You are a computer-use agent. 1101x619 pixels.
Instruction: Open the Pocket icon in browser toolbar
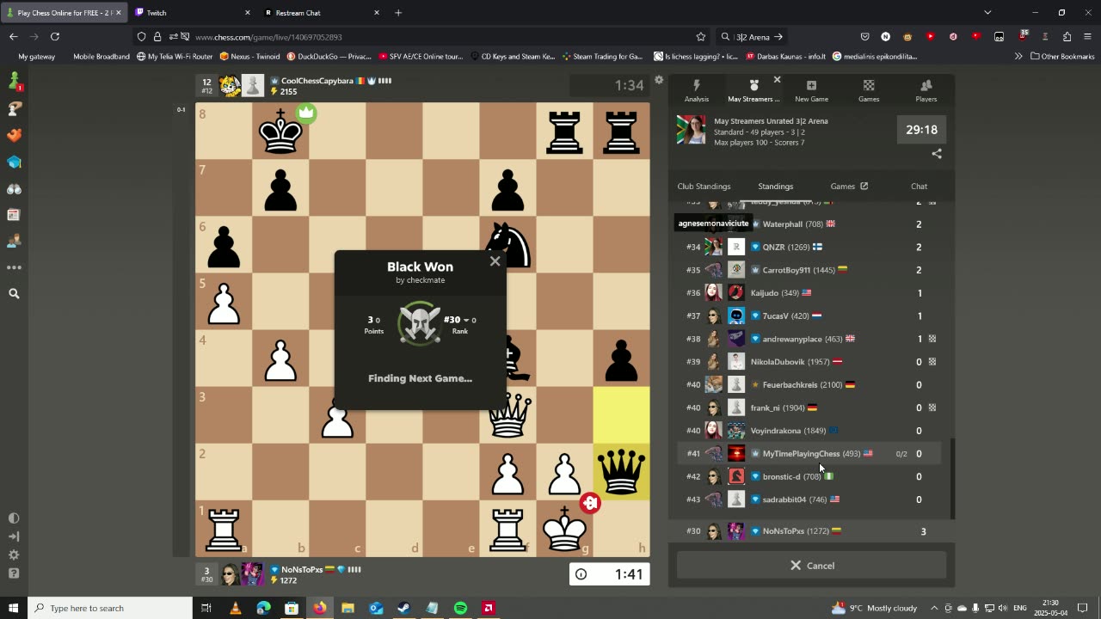864,37
